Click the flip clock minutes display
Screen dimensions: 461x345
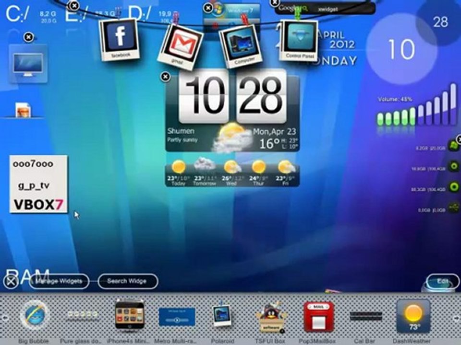point(261,95)
